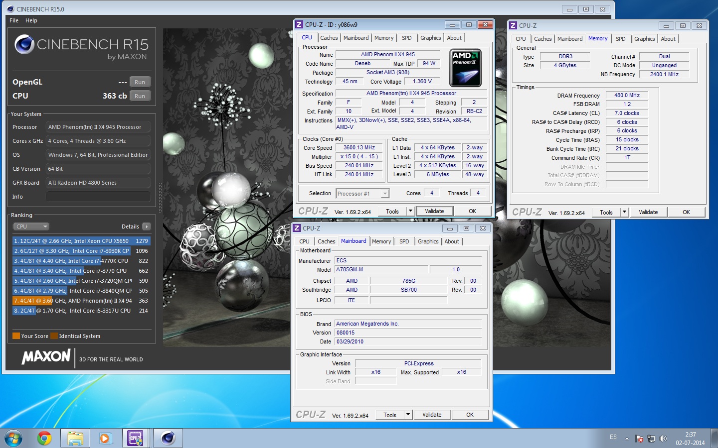The height and width of the screenshot is (448, 718).
Task: Click the DRAM Frequency 480.0 MHz field
Action: (627, 95)
